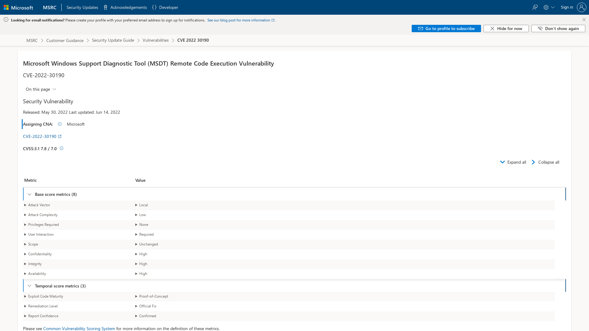Expand the None value description
The width and height of the screenshot is (589, 331).
[x=142, y=225]
